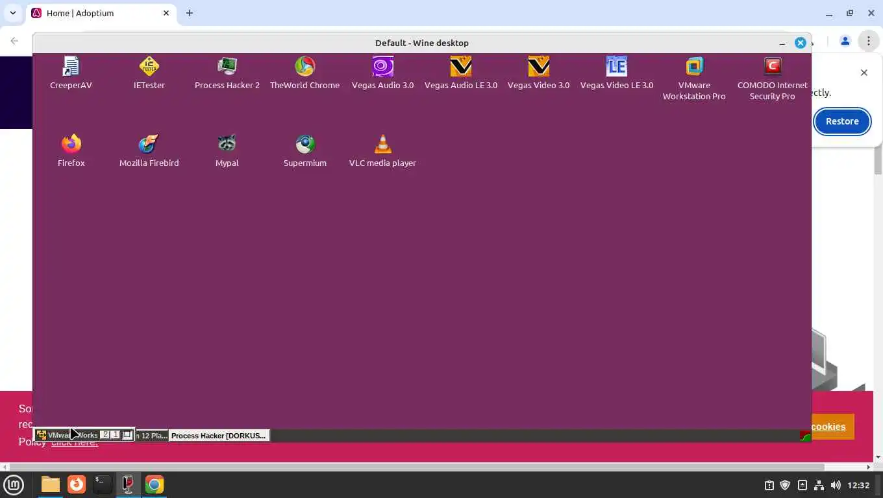Screen dimensions: 883x498
Task: Open the Files manager in the panel
Action: coord(50,484)
